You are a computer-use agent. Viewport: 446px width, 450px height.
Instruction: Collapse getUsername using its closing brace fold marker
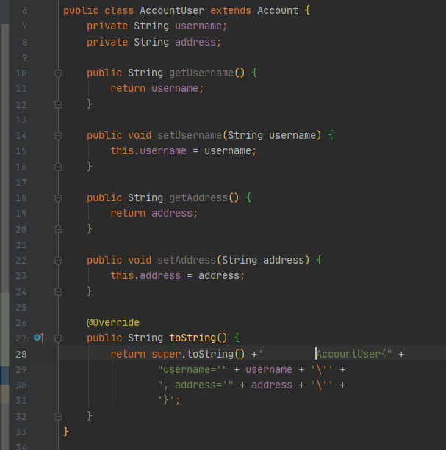[58, 104]
